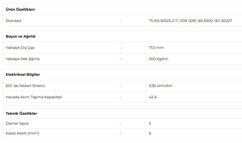Click the Boyut ve Ağırlık heading
The width and height of the screenshot is (242, 143).
tap(21, 37)
